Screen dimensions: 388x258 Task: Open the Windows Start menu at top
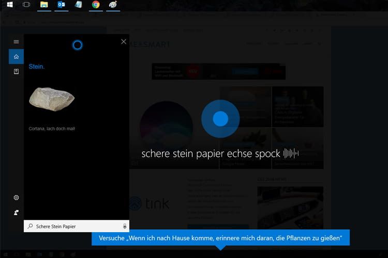point(10,5)
